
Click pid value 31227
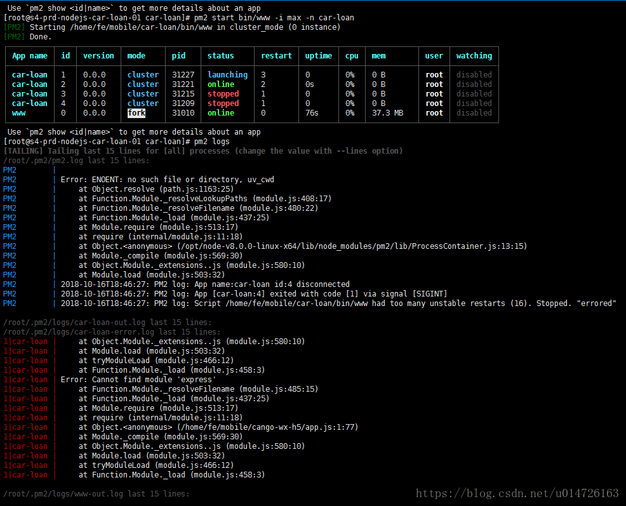pyautogui.click(x=183, y=75)
